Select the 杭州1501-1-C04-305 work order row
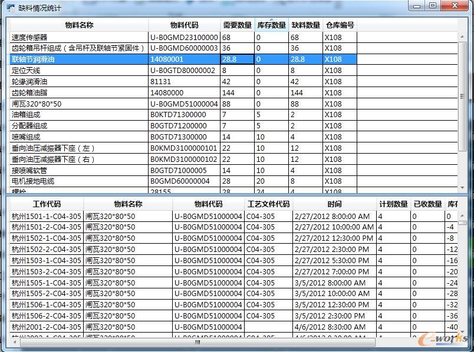 click(47, 216)
